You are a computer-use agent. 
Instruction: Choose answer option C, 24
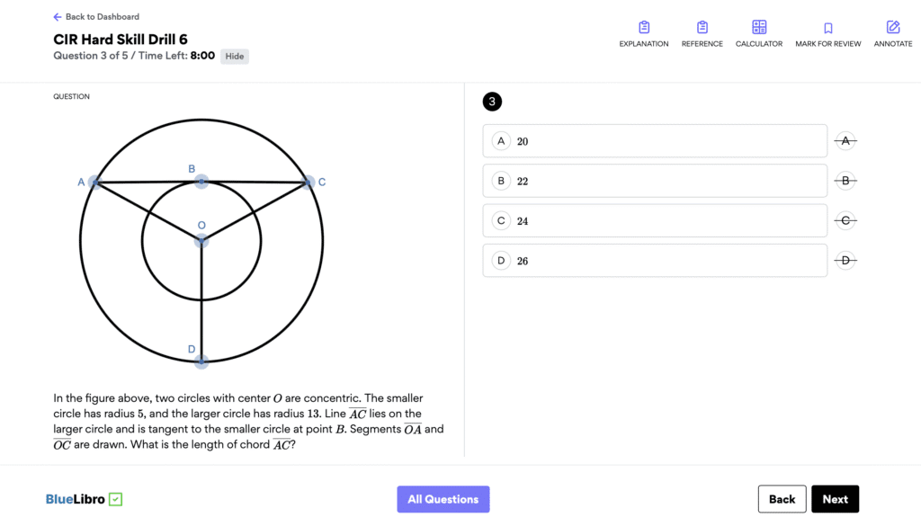[x=655, y=220]
